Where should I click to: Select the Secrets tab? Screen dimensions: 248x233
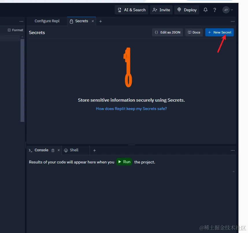coord(82,21)
